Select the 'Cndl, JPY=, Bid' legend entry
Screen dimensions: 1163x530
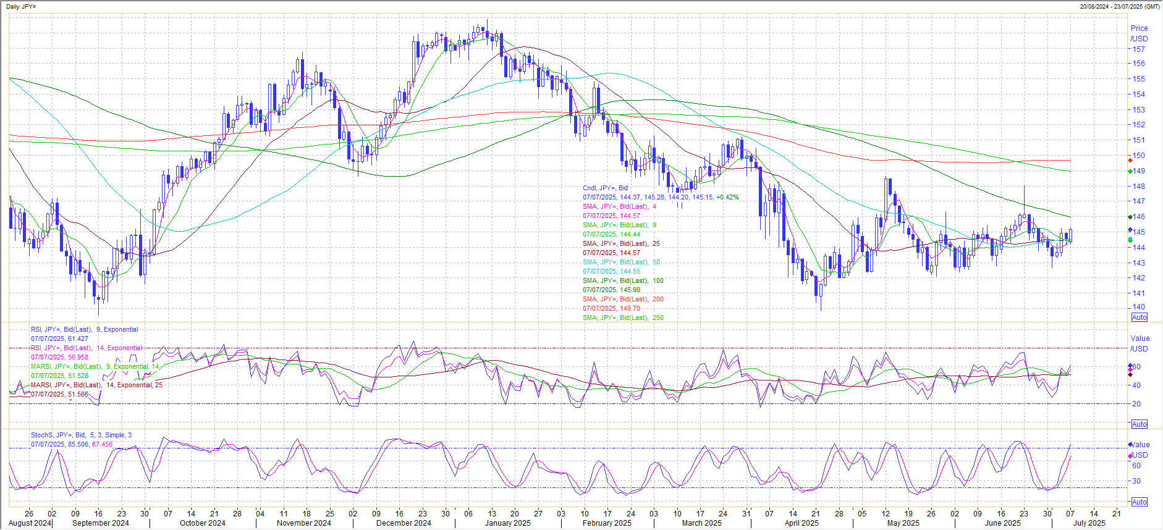(x=605, y=188)
